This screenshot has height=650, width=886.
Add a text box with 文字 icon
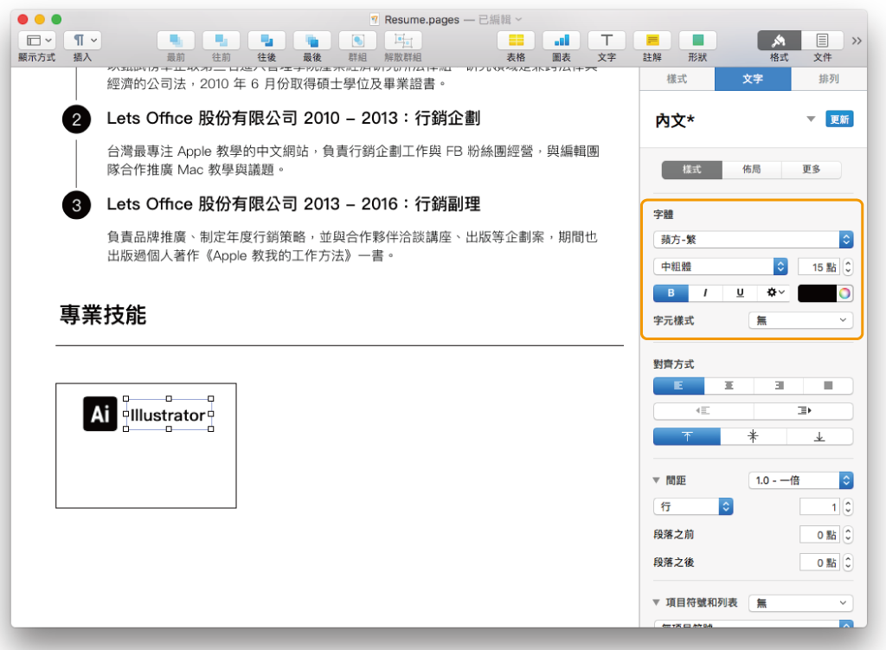pyautogui.click(x=607, y=41)
